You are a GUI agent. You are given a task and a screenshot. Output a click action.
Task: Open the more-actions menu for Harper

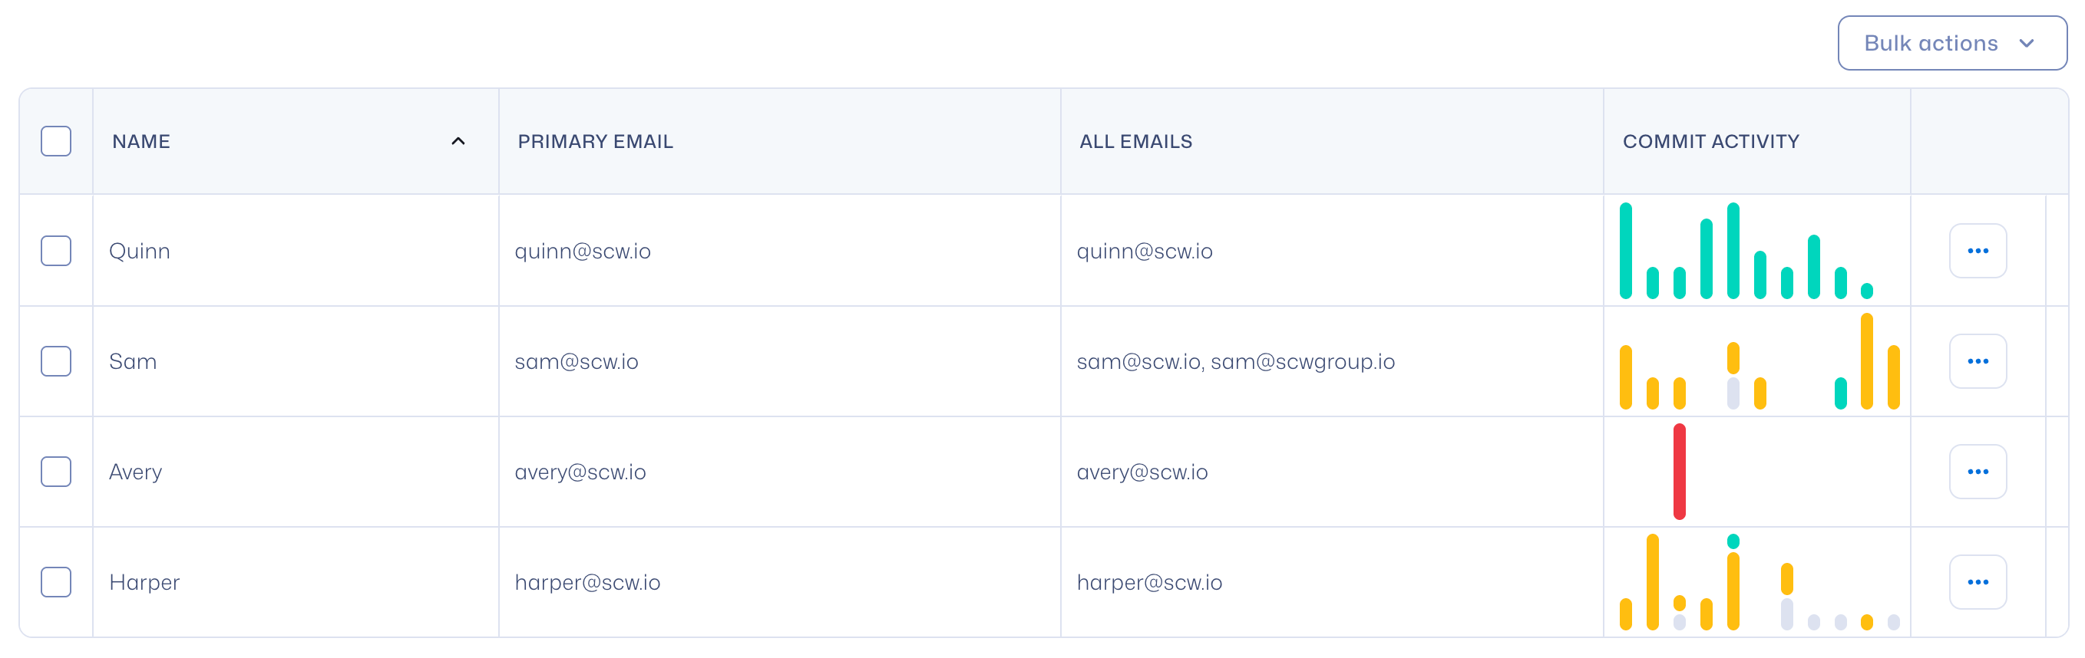coord(1977,582)
